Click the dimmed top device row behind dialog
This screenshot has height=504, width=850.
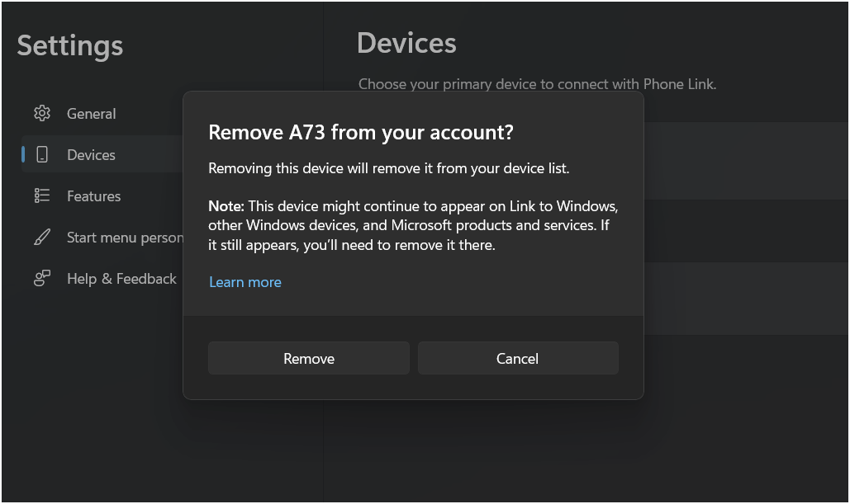pyautogui.click(x=746, y=161)
